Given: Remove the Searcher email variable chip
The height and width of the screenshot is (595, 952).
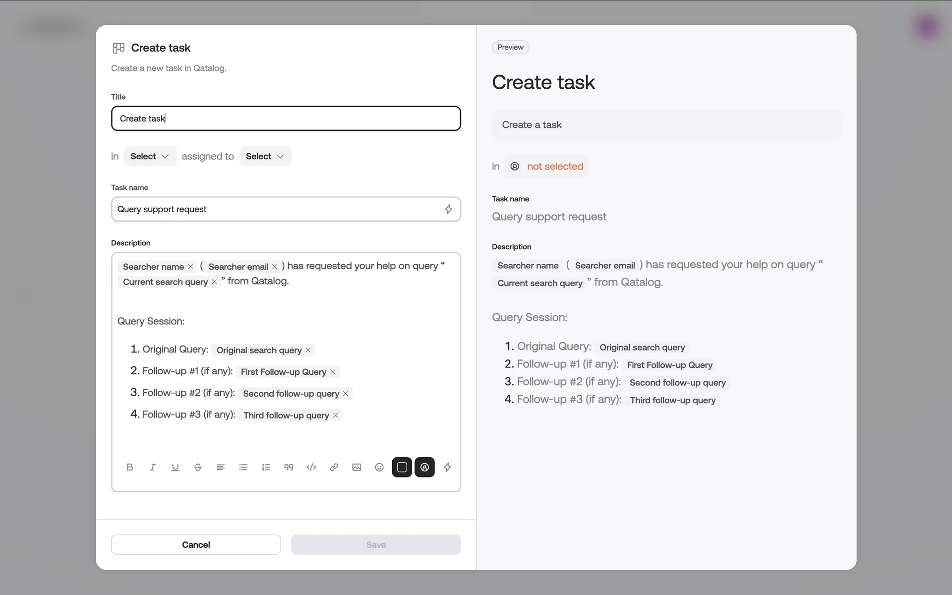Looking at the screenshot, I should [275, 267].
